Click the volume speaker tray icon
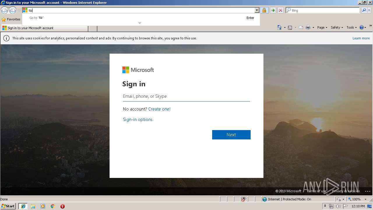 pos(338,206)
